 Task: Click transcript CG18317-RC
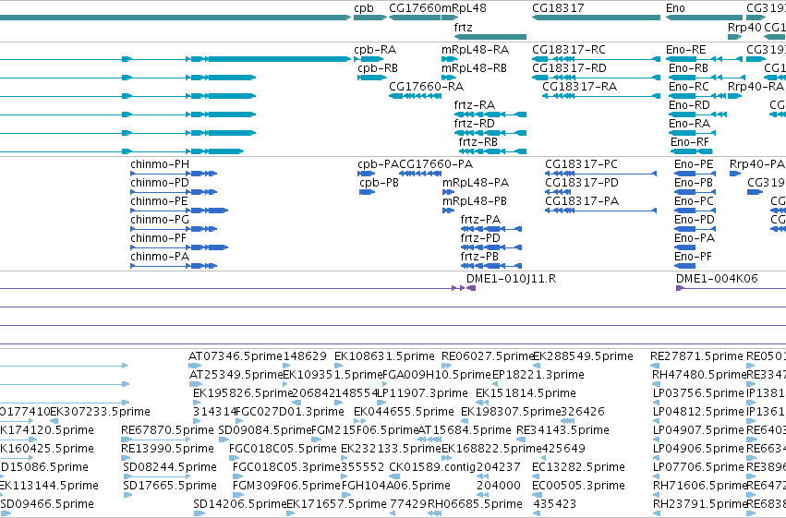(596, 59)
